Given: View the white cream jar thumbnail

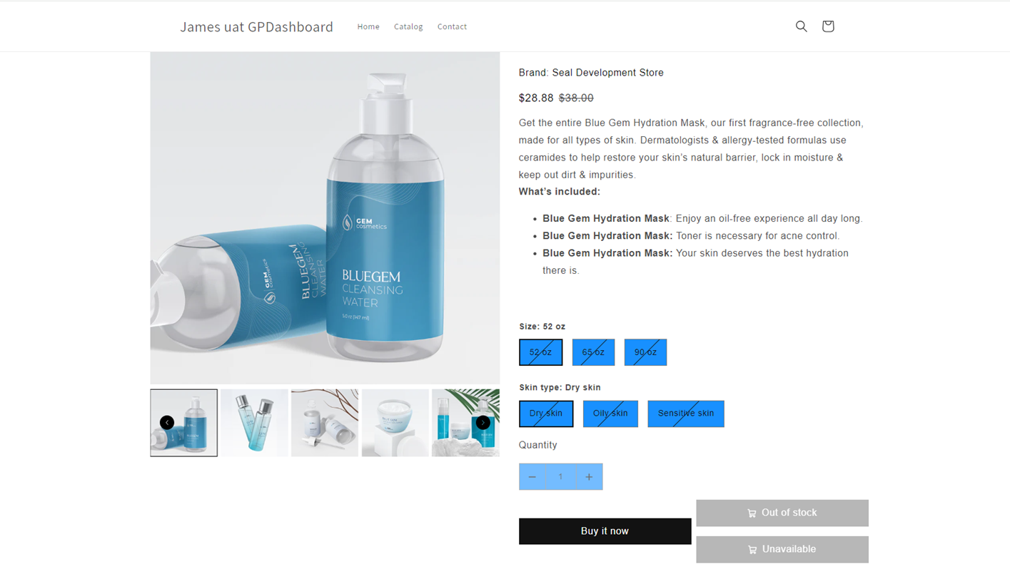Looking at the screenshot, I should 395,422.
